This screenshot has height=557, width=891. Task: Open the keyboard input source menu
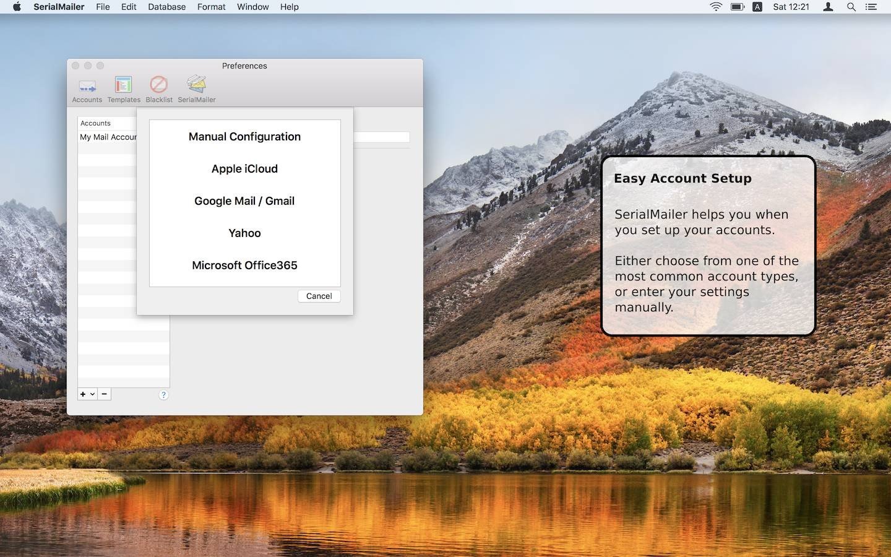757,7
